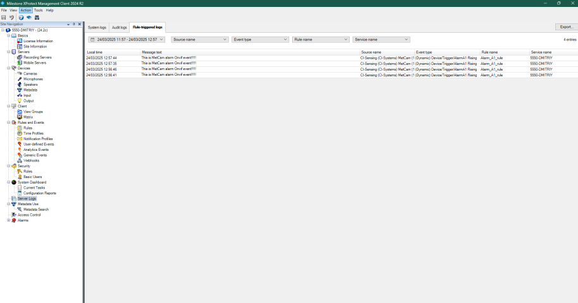Click the binoculars search toolbar icon

(37, 18)
